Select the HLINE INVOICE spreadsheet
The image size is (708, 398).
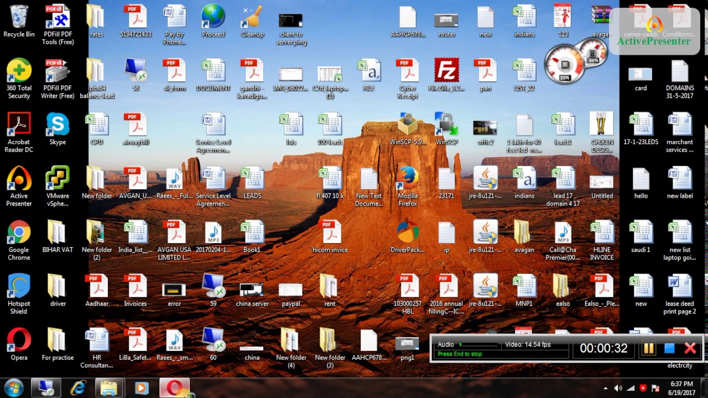[x=602, y=241]
